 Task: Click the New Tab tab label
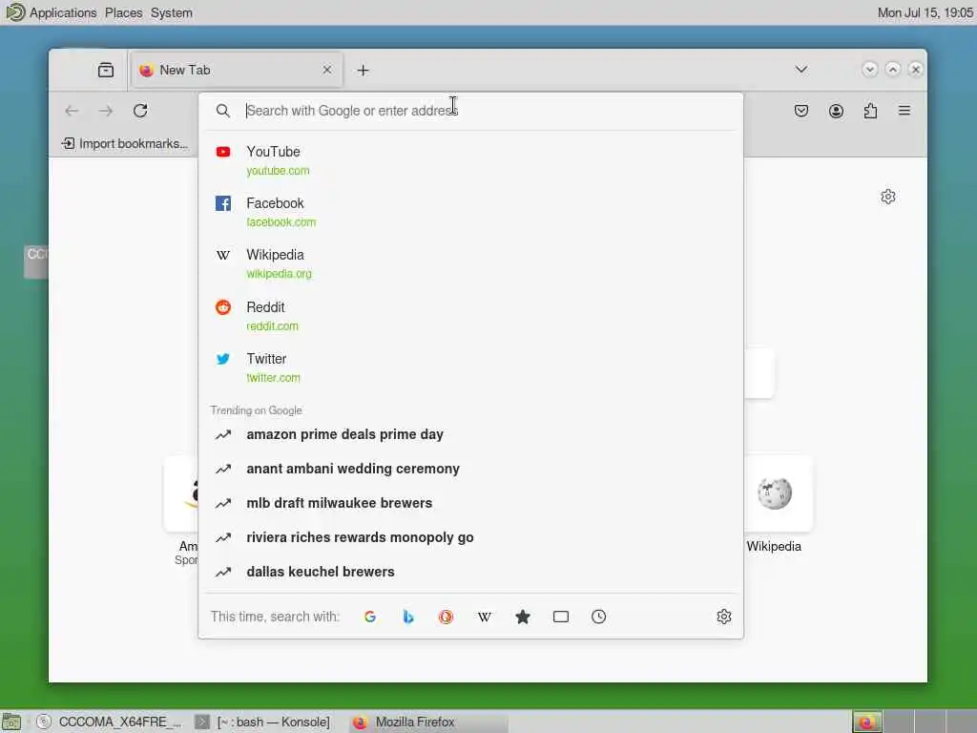point(184,70)
